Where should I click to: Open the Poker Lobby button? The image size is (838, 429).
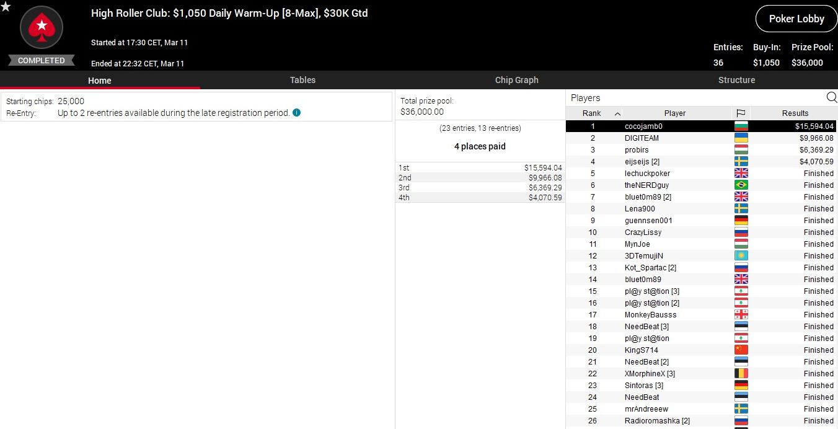[796, 19]
